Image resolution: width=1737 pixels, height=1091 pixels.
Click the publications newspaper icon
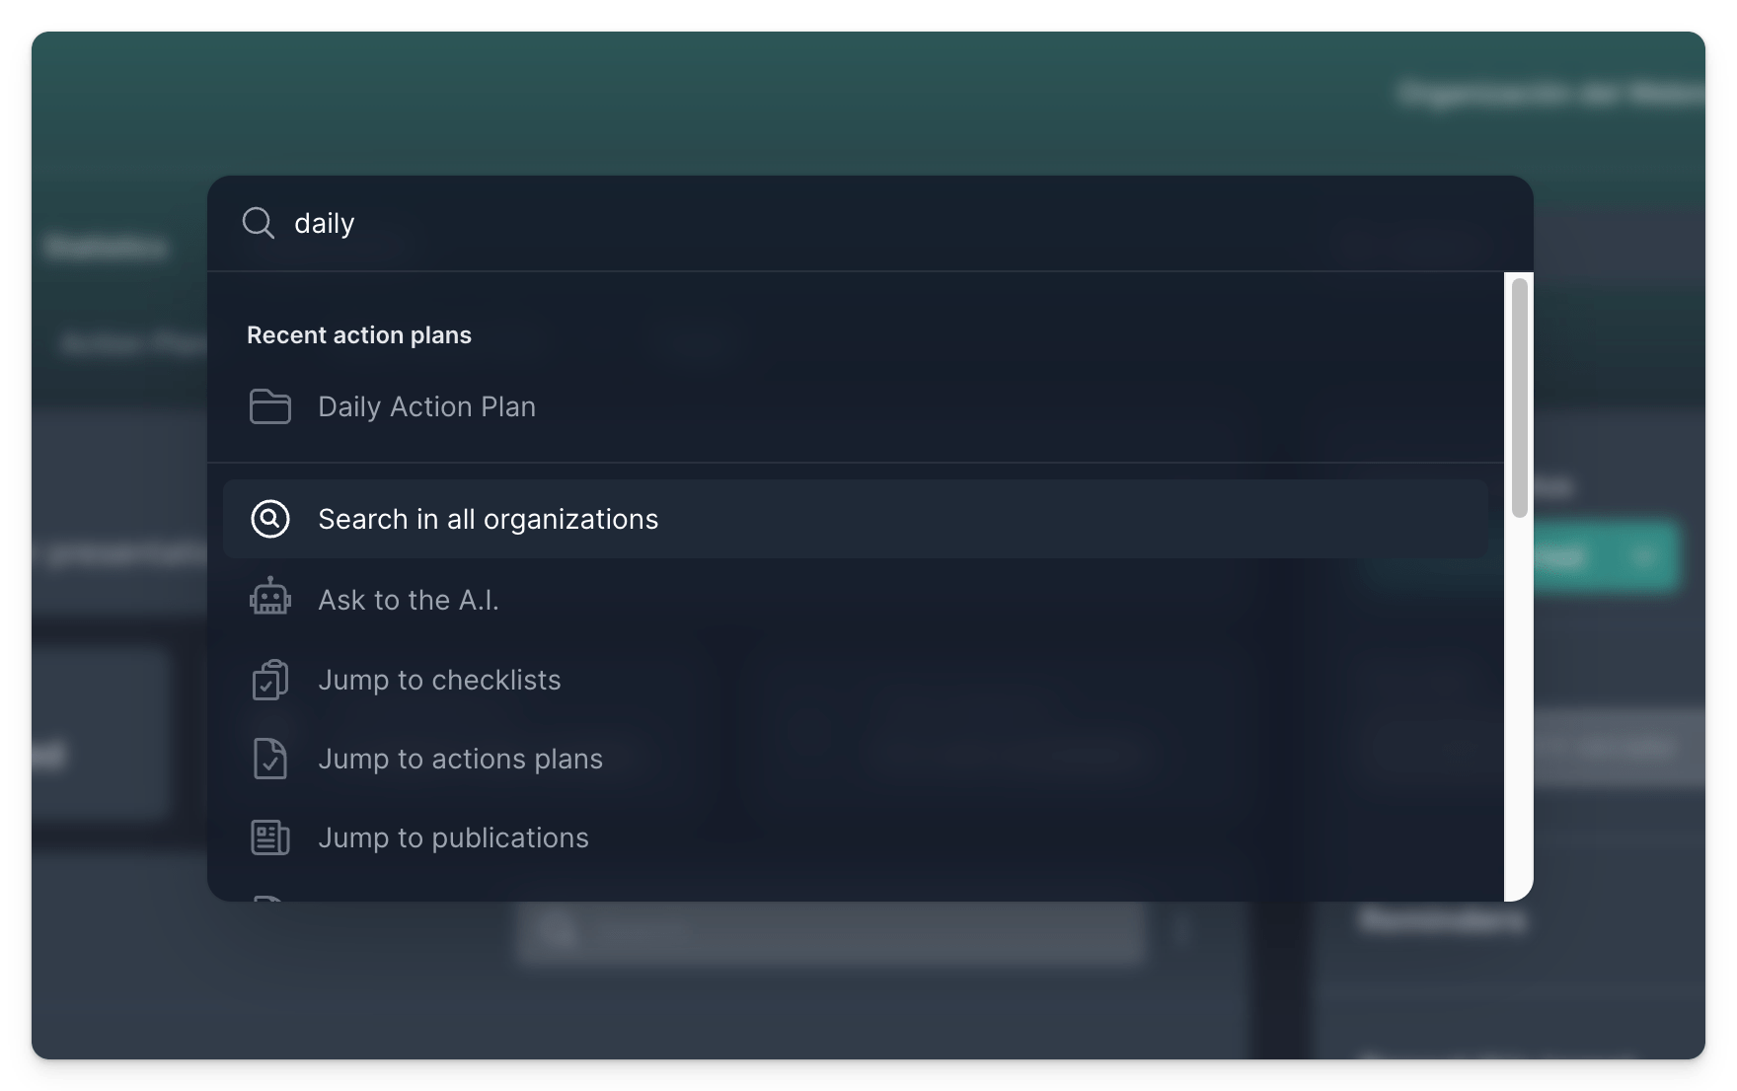click(x=269, y=837)
